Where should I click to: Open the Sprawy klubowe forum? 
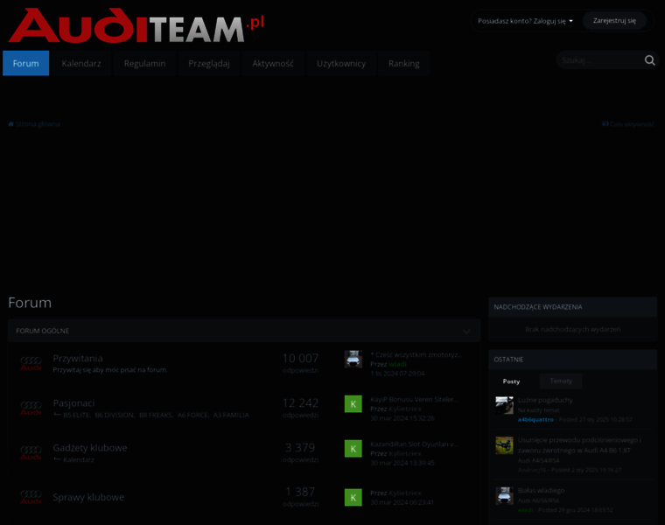click(88, 497)
